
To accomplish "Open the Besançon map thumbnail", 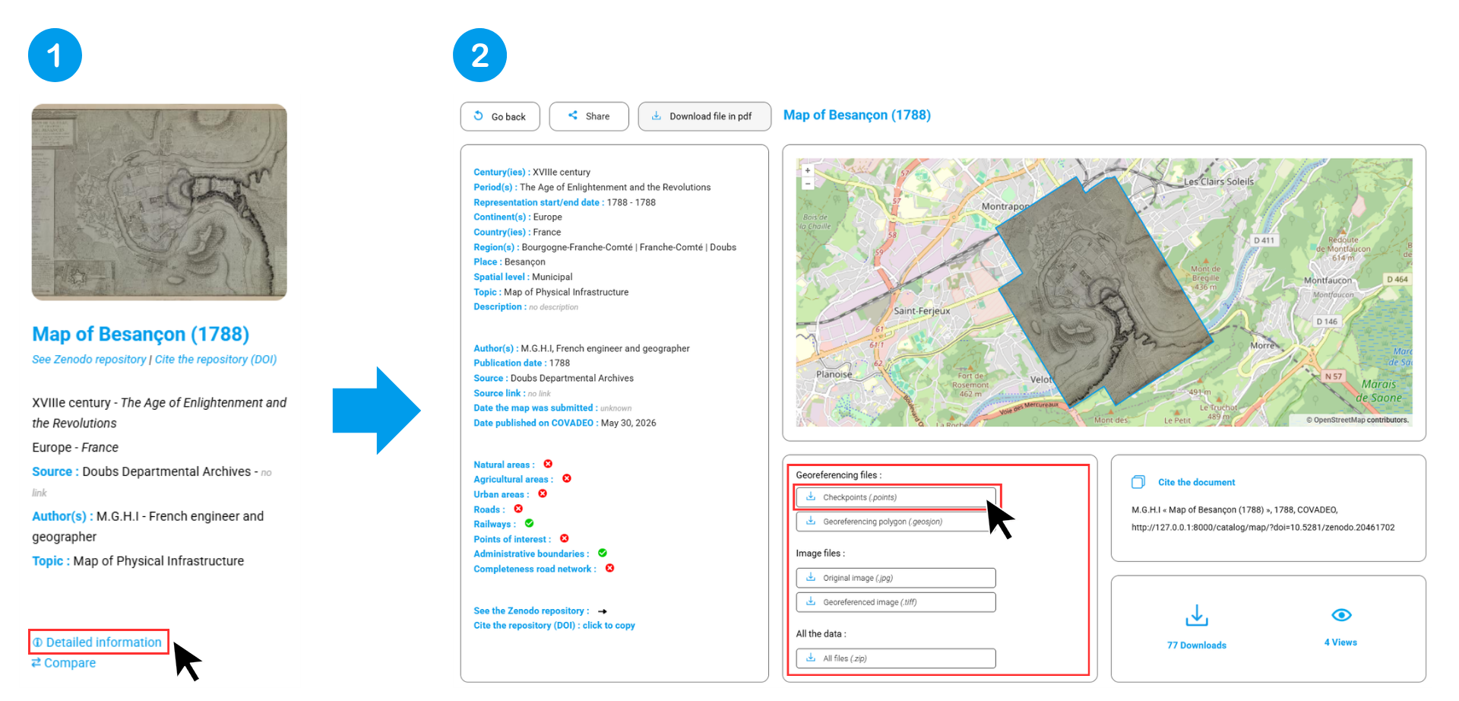I will tap(160, 202).
